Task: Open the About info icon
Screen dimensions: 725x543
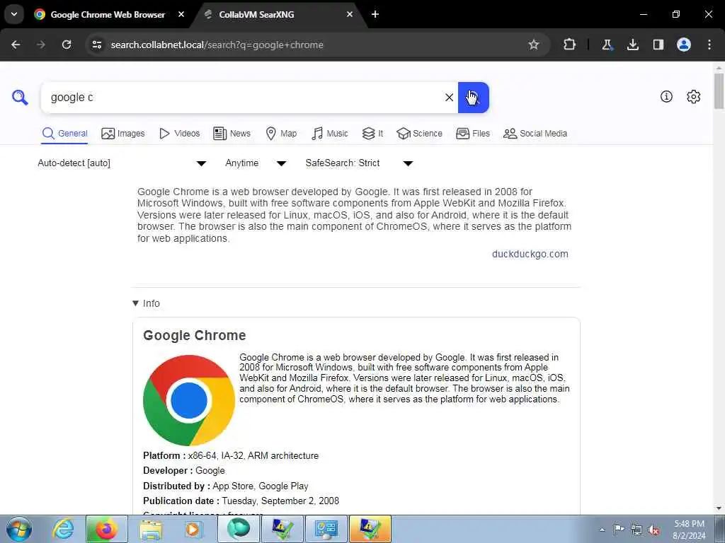Action: 666,96
